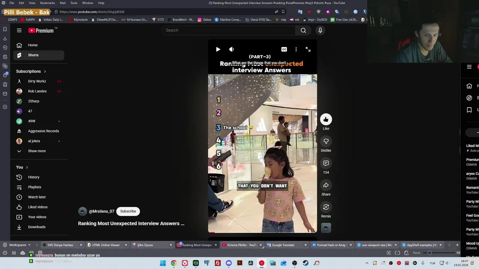Select Shorts in the sidebar
479x269 pixels.
coord(39,55)
